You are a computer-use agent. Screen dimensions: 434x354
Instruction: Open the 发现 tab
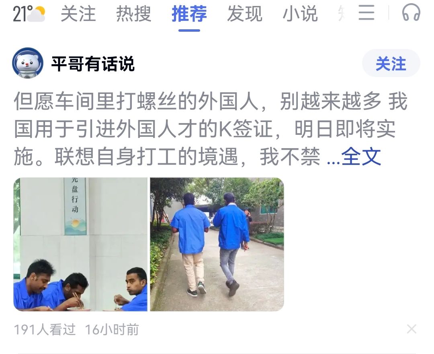245,14
